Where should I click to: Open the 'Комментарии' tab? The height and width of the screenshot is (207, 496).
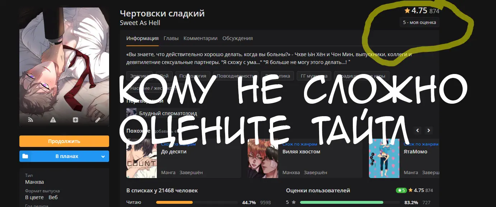pos(200,38)
